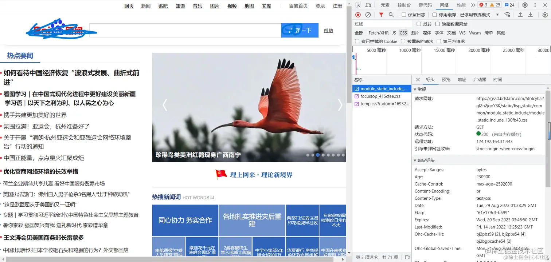Filter requests by 字体 fonts
Screen dimensions: 551x262
click(x=439, y=33)
